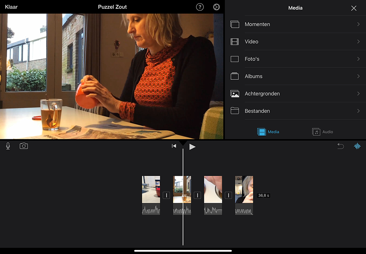Tap the microphone voiceover record icon
Screen dimensions: 366x254
coord(8,146)
